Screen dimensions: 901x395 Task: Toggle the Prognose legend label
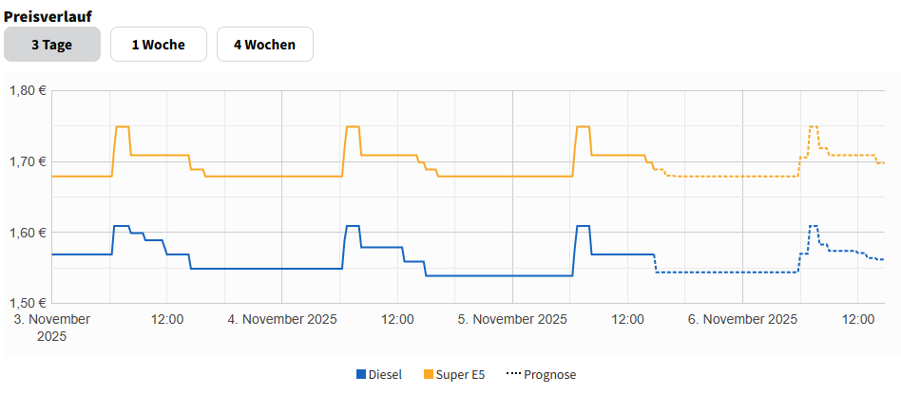549,374
